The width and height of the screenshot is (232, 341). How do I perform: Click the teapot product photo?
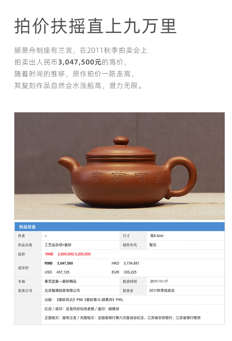click(119, 166)
